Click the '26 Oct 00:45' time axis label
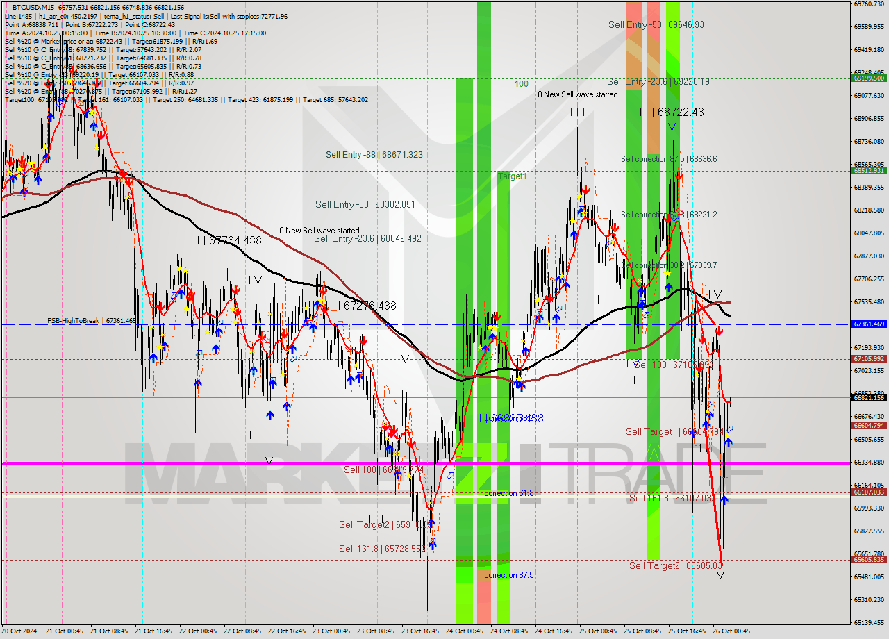Screen dimensions: 889x639 coord(731,631)
